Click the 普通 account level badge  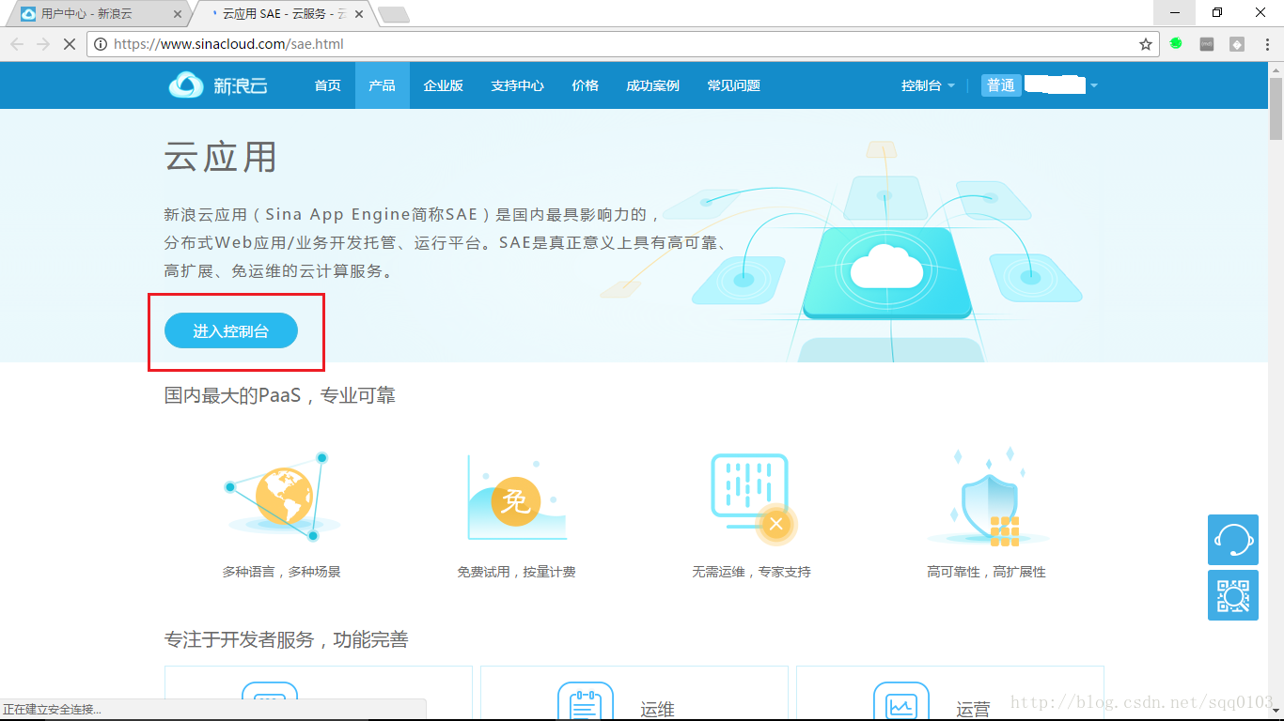[1001, 85]
